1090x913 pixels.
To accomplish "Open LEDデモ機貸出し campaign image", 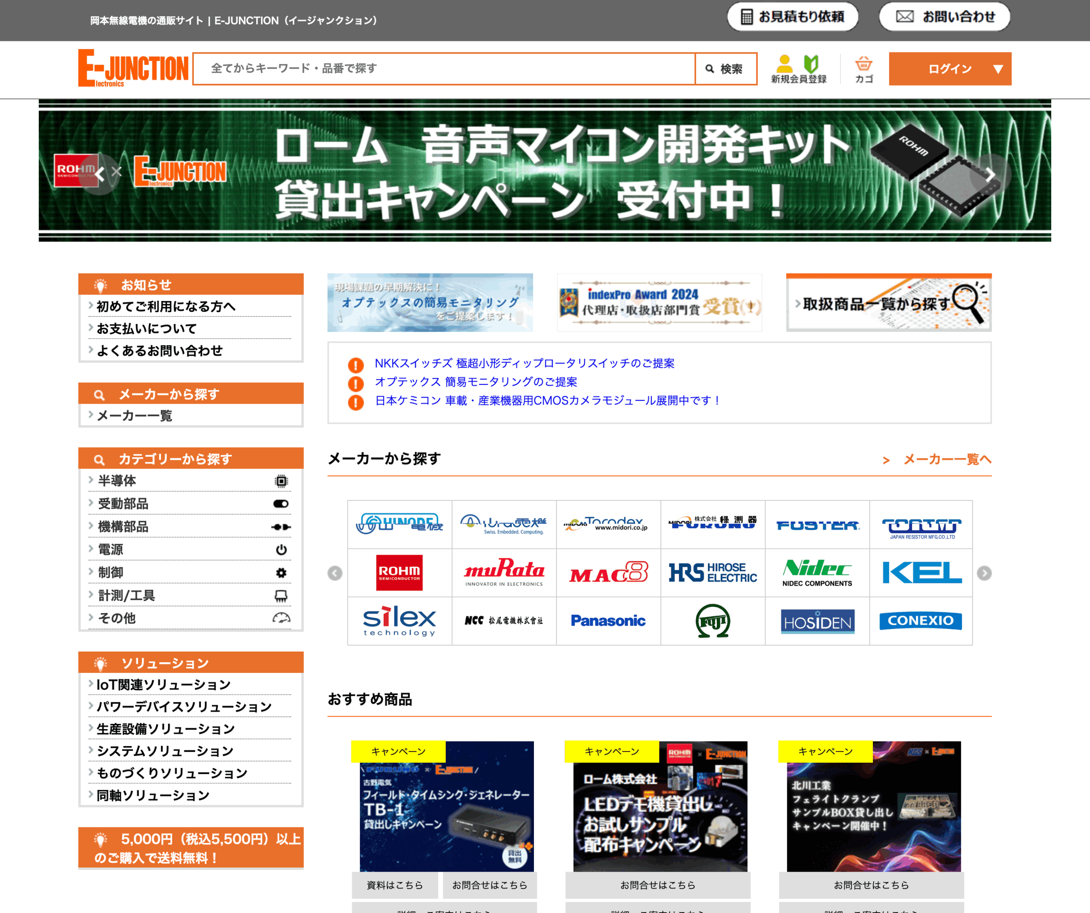I will 660,806.
